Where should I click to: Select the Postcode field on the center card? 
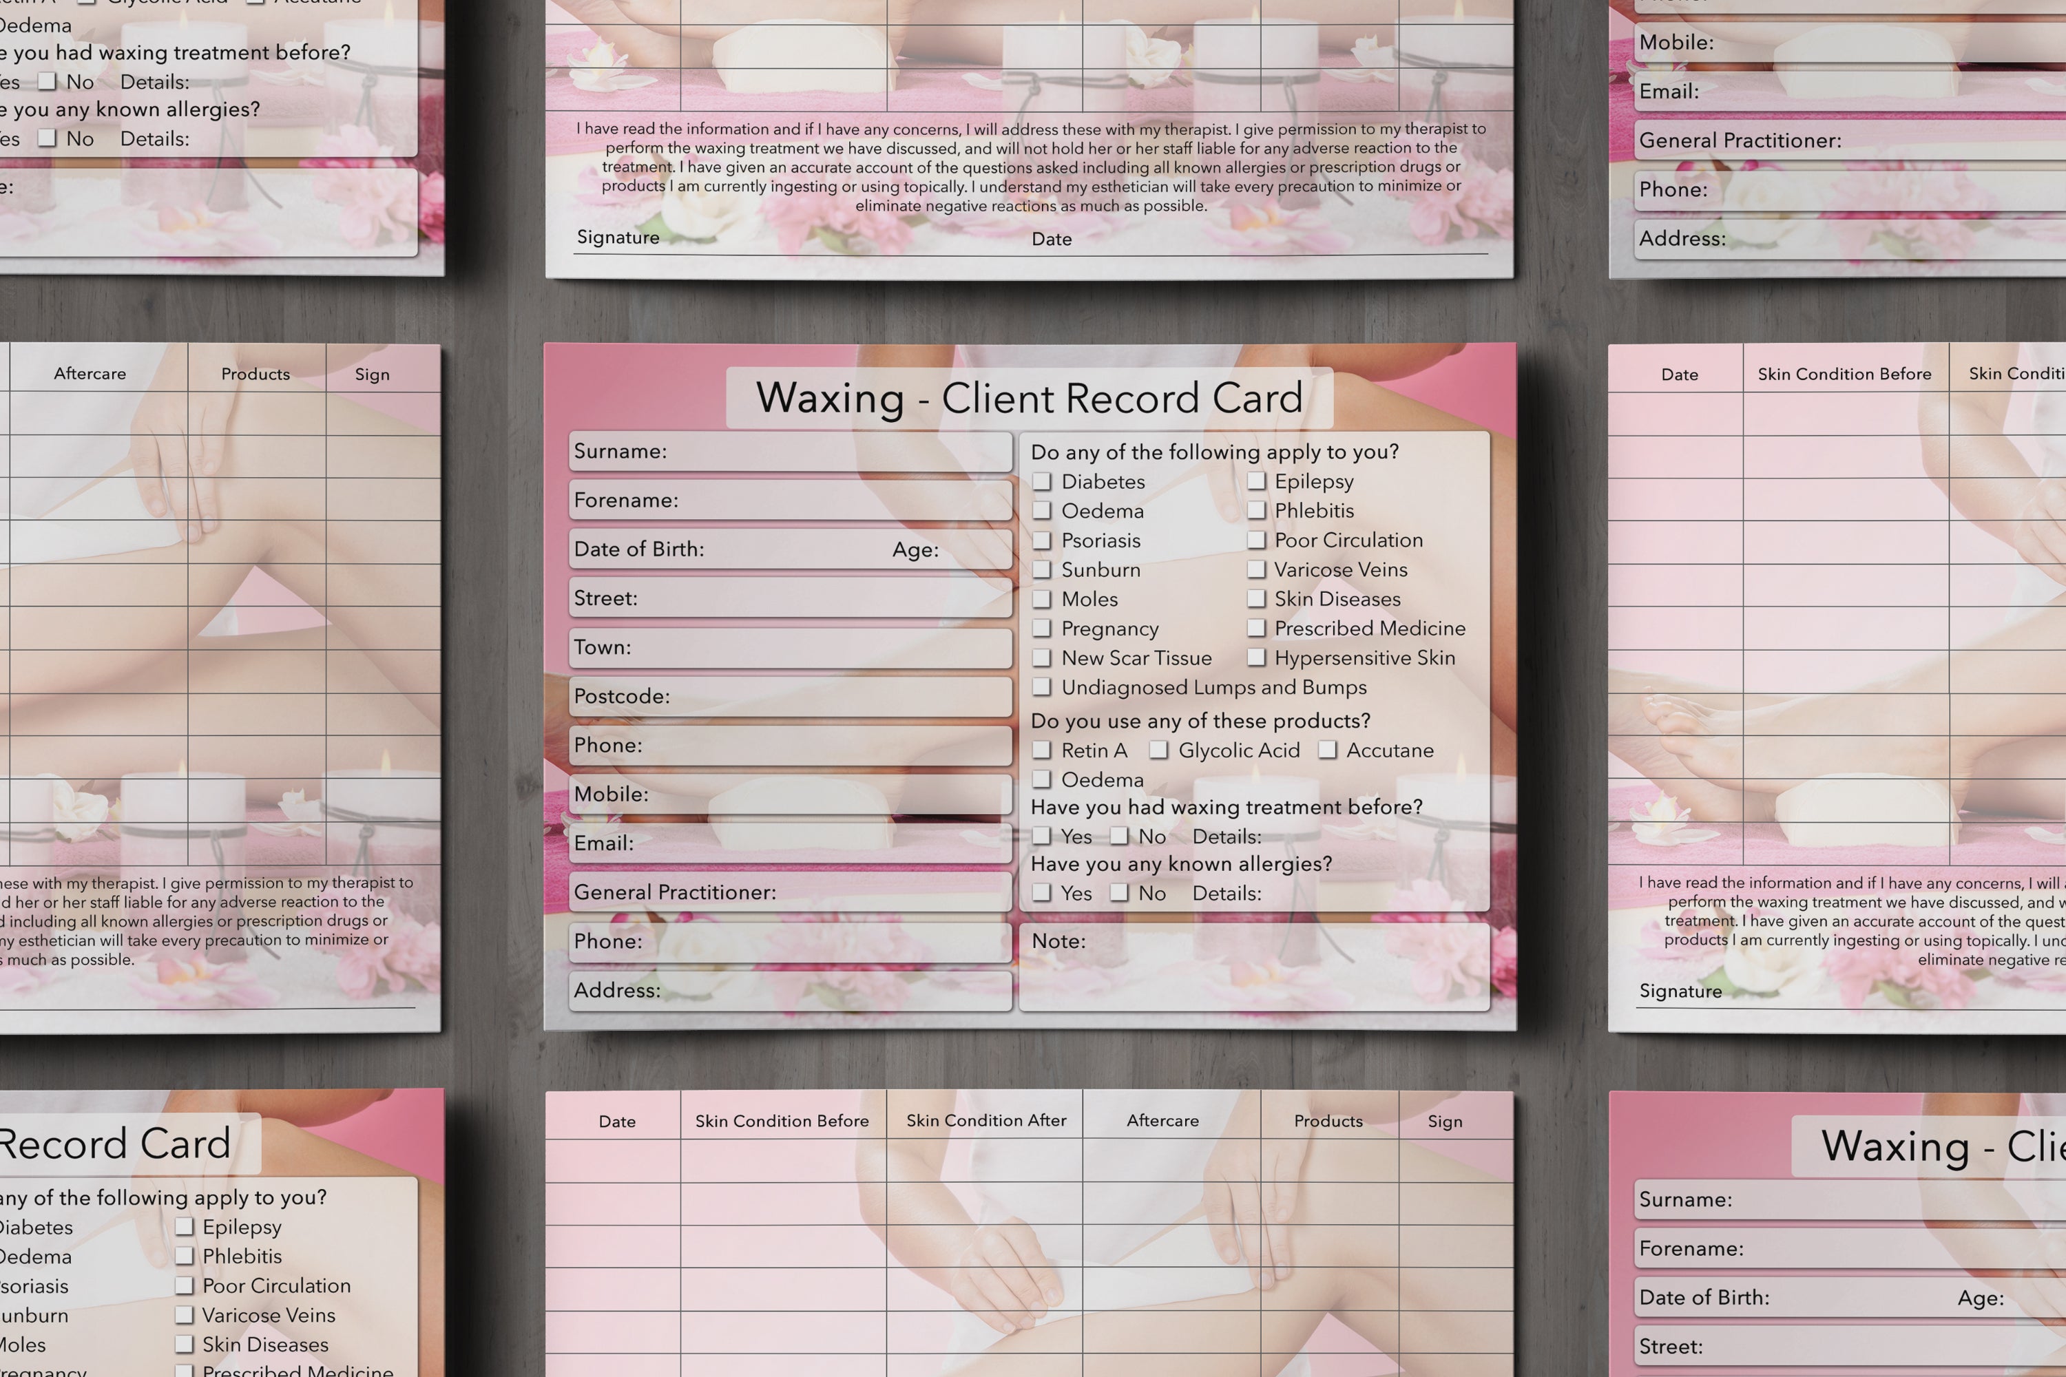pos(791,696)
